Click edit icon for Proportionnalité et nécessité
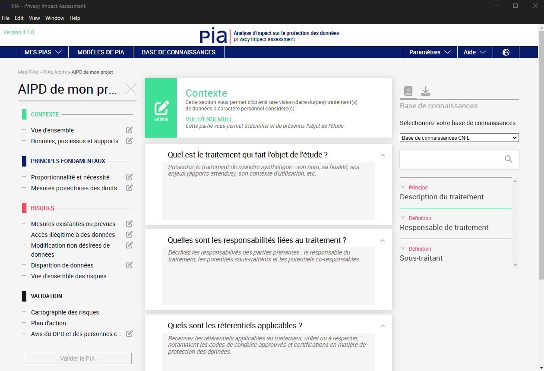Viewport: 544px width, 371px height. 129,177
